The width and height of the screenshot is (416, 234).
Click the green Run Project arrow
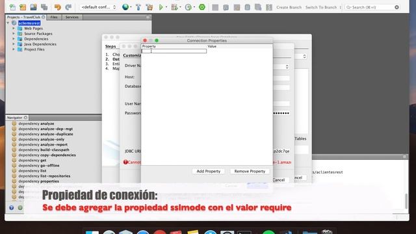[x=161, y=7]
